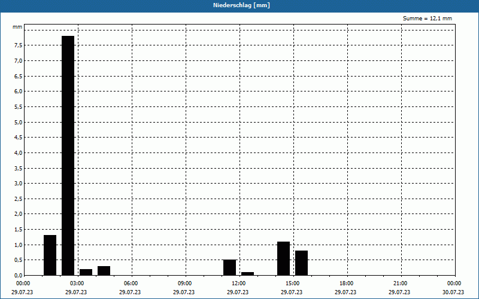Image resolution: width=479 pixels, height=299 pixels.
Task: Click the 21:00 time label
Action: pos(400,283)
